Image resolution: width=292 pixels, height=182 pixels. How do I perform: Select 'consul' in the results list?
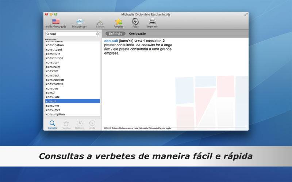(x=73, y=93)
